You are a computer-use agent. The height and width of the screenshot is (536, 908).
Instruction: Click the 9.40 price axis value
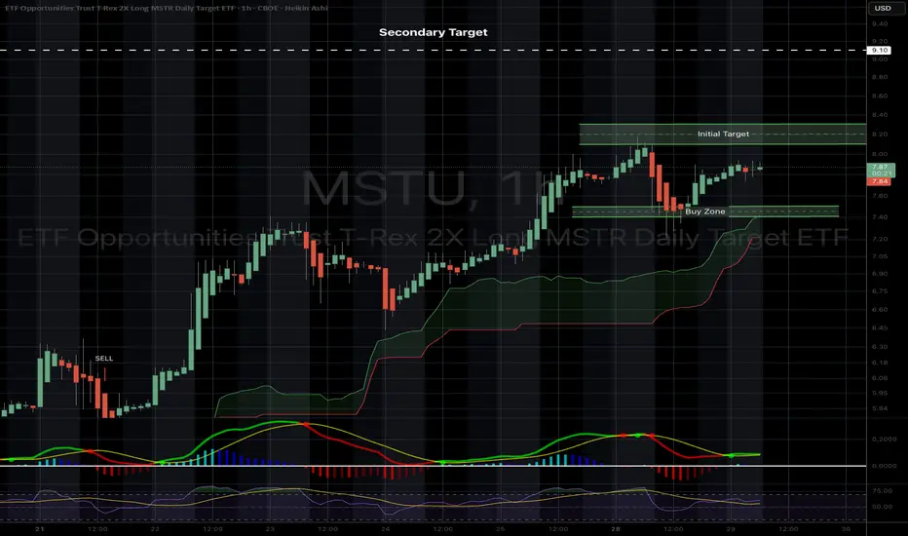(880, 23)
